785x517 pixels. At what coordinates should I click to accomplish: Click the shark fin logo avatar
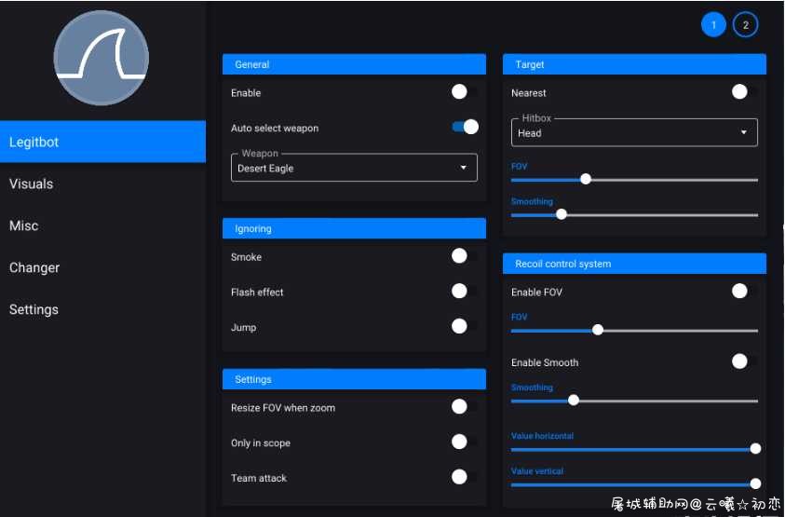pos(102,58)
